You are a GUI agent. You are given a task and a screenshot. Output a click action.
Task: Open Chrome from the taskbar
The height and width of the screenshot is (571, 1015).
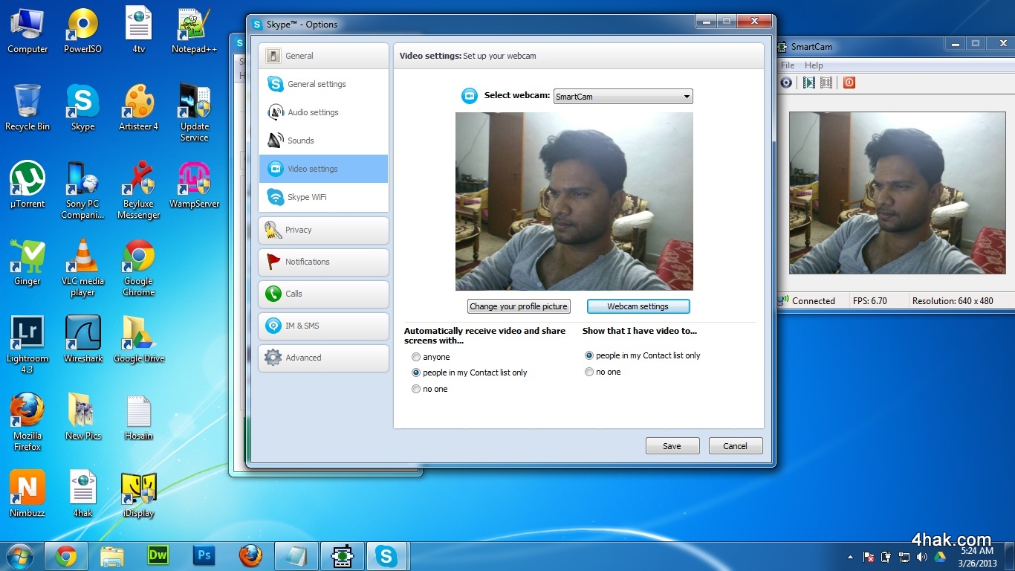point(66,555)
